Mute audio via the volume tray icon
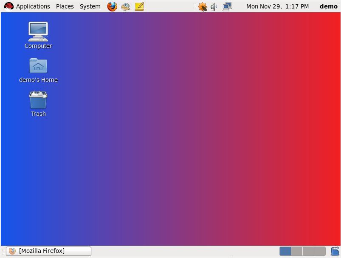Viewport: 341px width, 258px height. click(x=214, y=6)
